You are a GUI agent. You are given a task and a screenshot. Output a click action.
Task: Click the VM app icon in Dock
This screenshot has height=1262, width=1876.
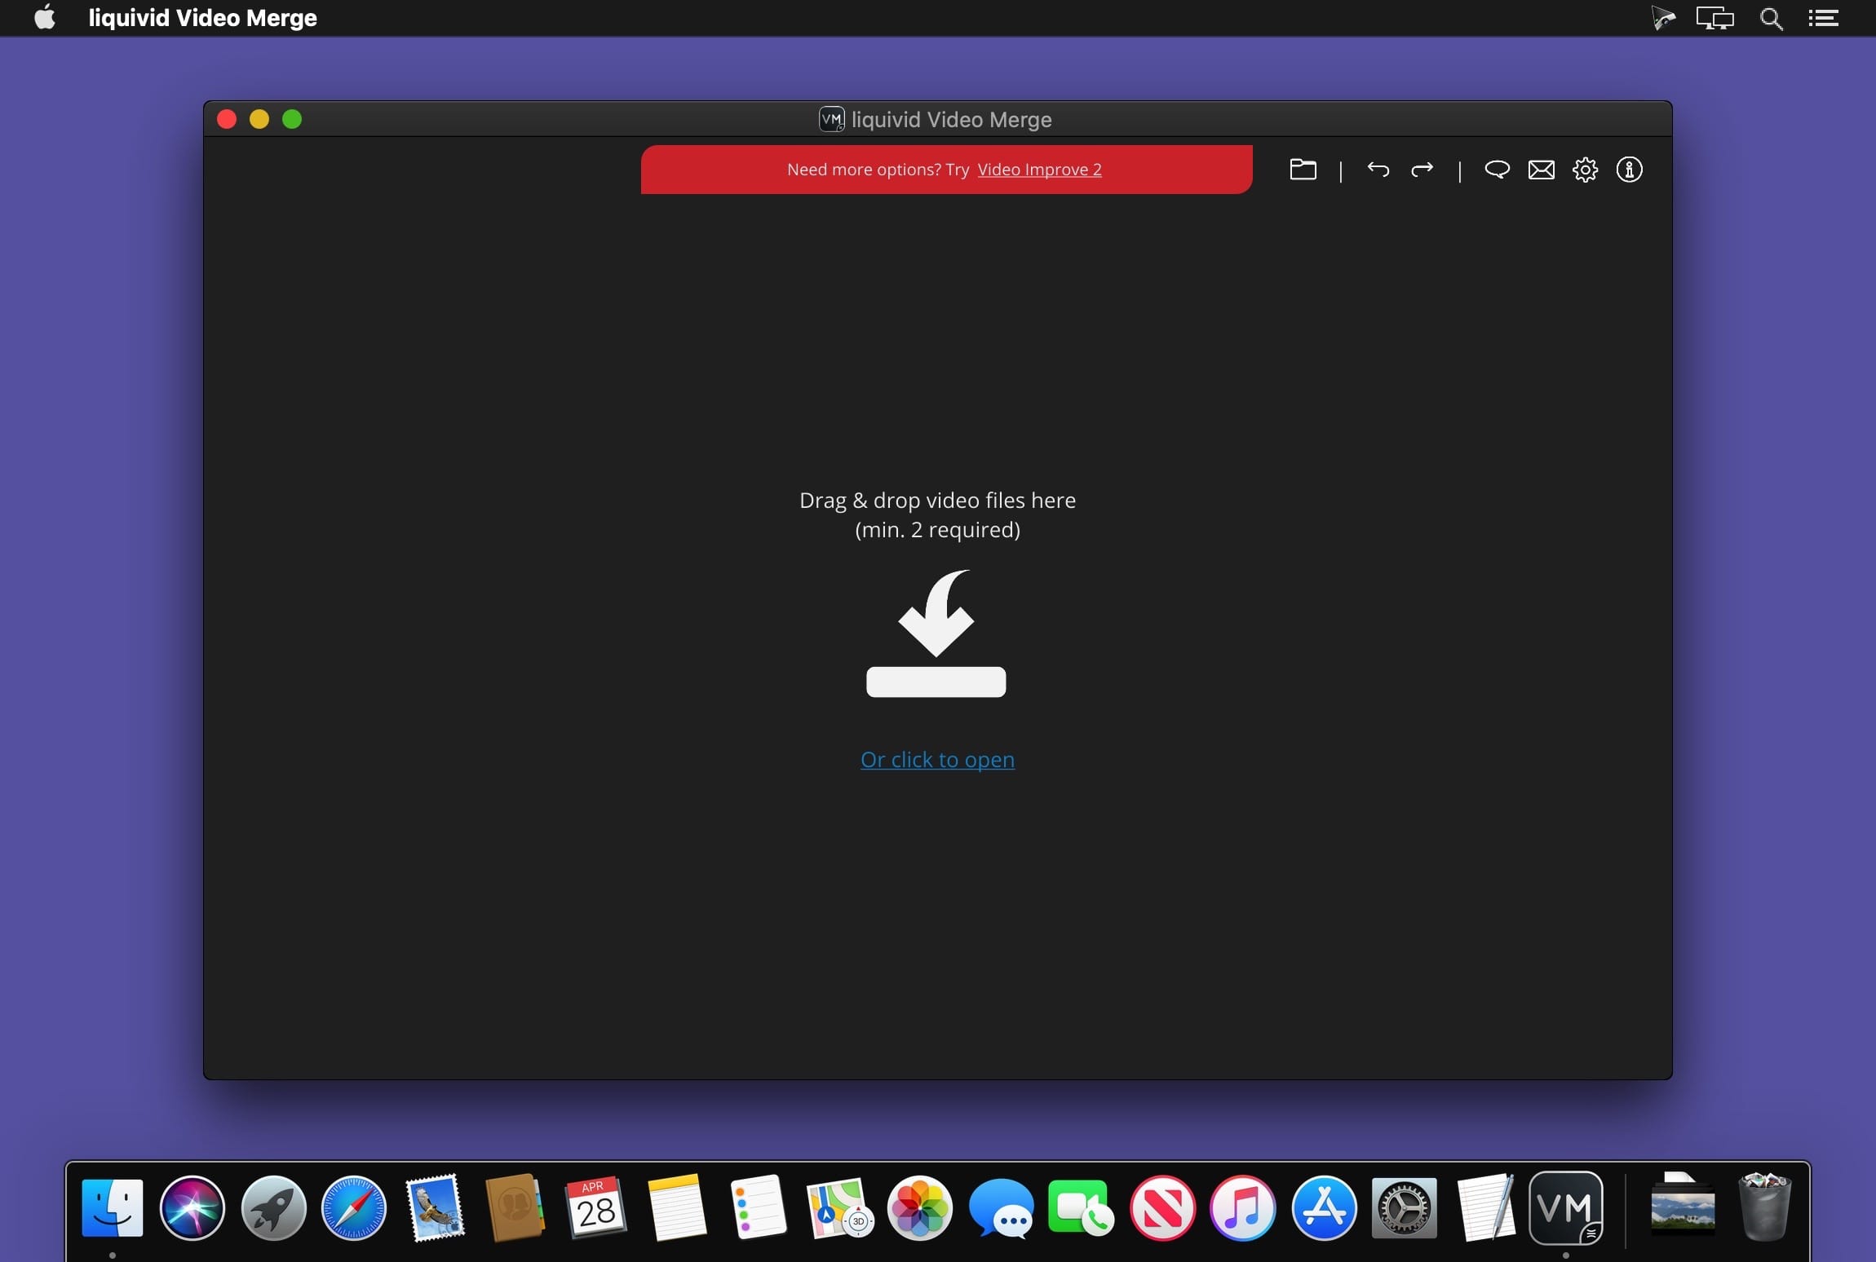[x=1565, y=1207]
